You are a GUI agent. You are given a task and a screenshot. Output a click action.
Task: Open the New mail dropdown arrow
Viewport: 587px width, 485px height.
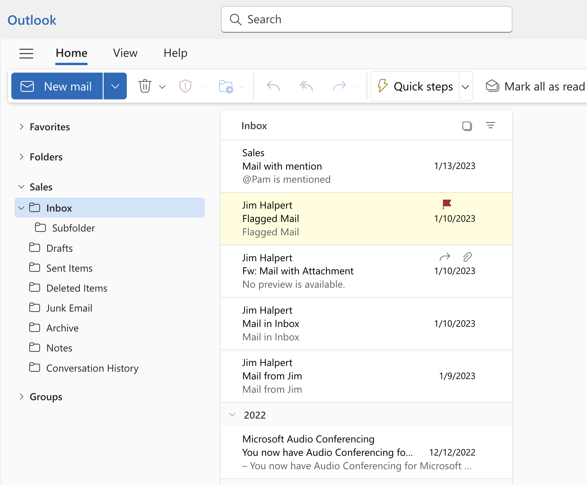click(115, 86)
